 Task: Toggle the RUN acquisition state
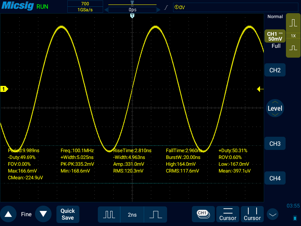pyautogui.click(x=42, y=7)
